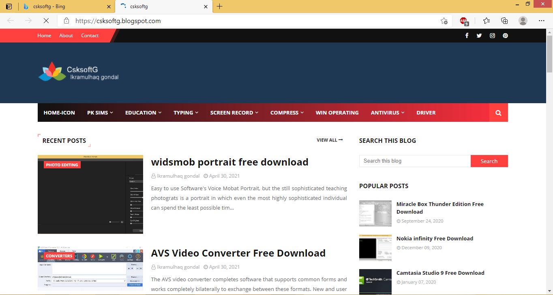
Task: Go back to previous page
Action: tap(11, 21)
